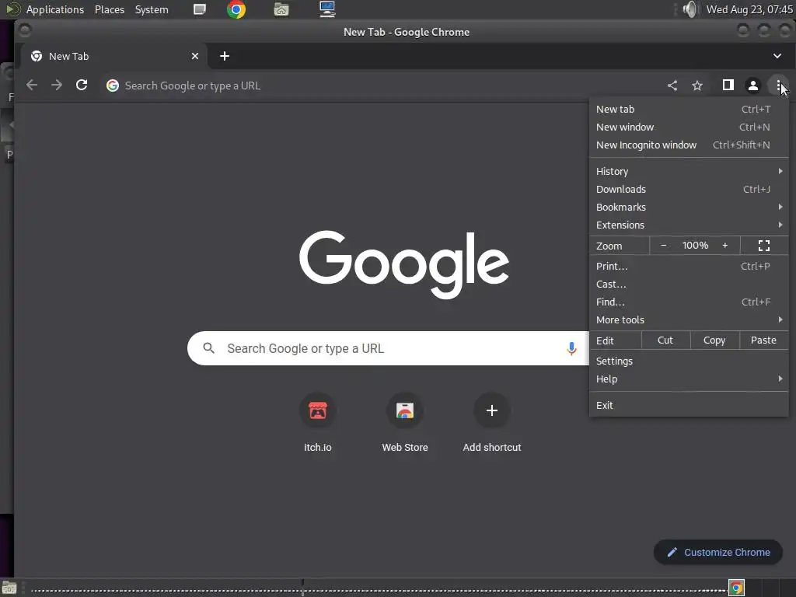Viewport: 796px width, 597px height.
Task: Open the tab search chevron
Action: (777, 56)
